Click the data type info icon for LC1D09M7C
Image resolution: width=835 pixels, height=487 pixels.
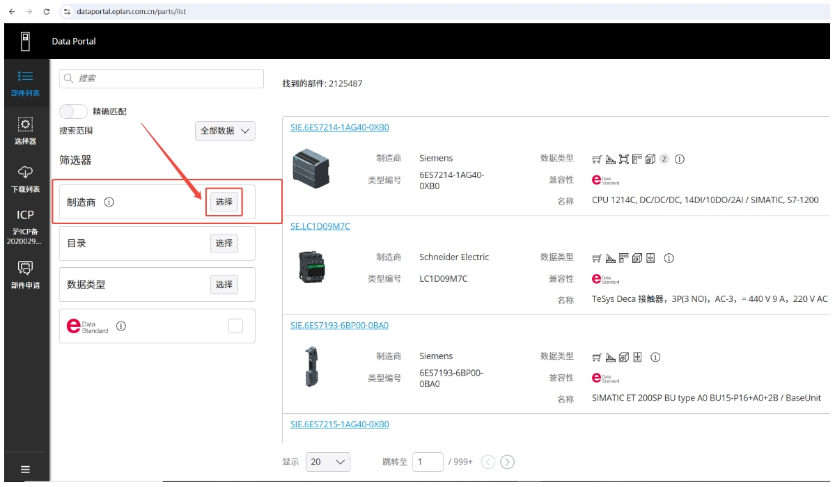click(x=669, y=258)
